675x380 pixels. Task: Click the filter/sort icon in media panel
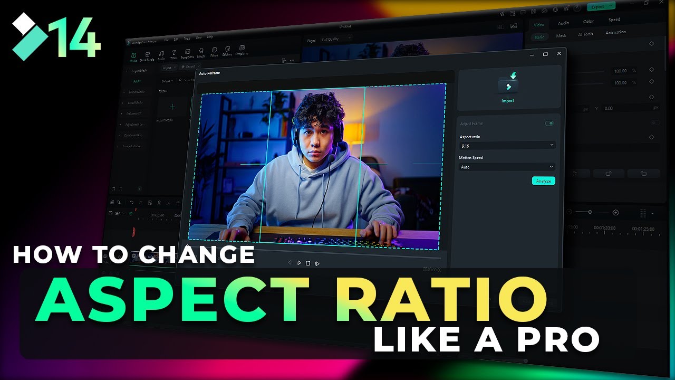(x=284, y=61)
